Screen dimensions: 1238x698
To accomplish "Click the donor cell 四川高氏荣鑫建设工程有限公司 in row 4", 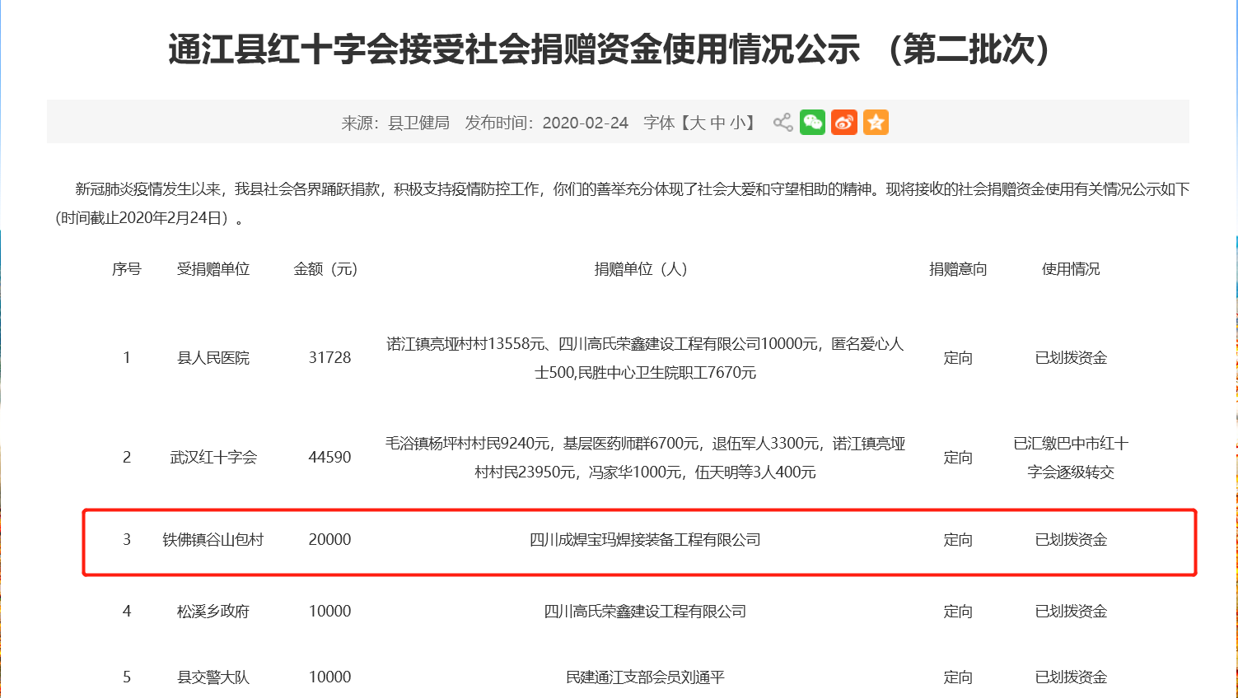I will pos(645,612).
